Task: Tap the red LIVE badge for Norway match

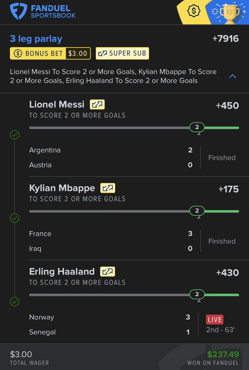Action: 215,319
